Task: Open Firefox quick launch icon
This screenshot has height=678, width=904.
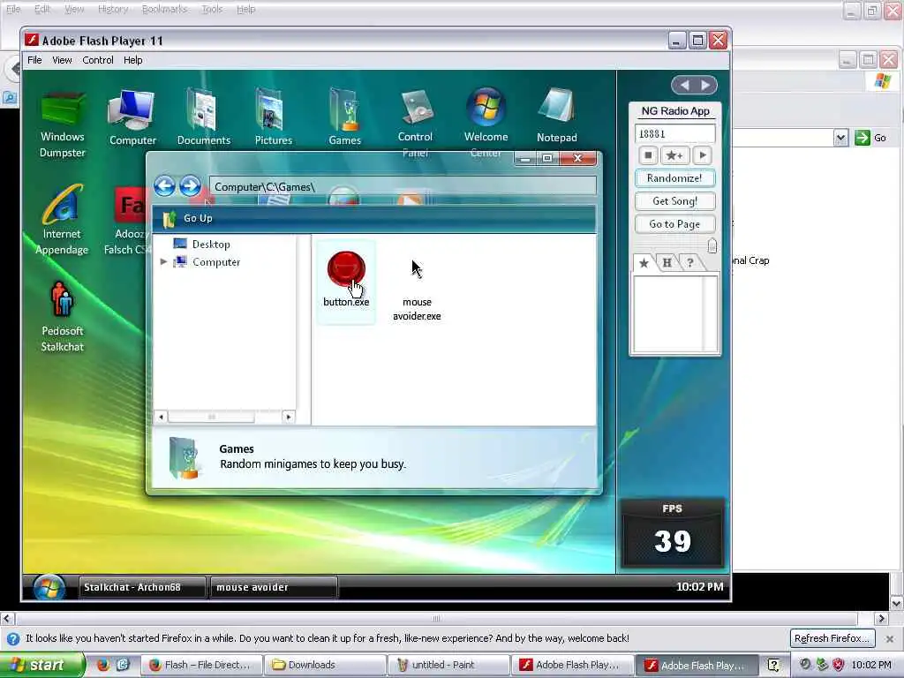Action: [x=102, y=665]
